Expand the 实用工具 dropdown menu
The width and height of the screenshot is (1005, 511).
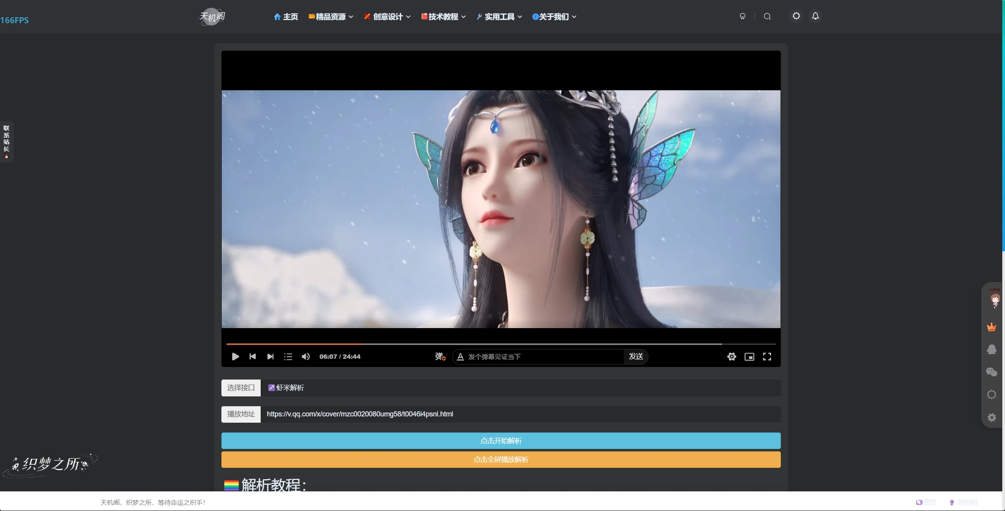(499, 16)
